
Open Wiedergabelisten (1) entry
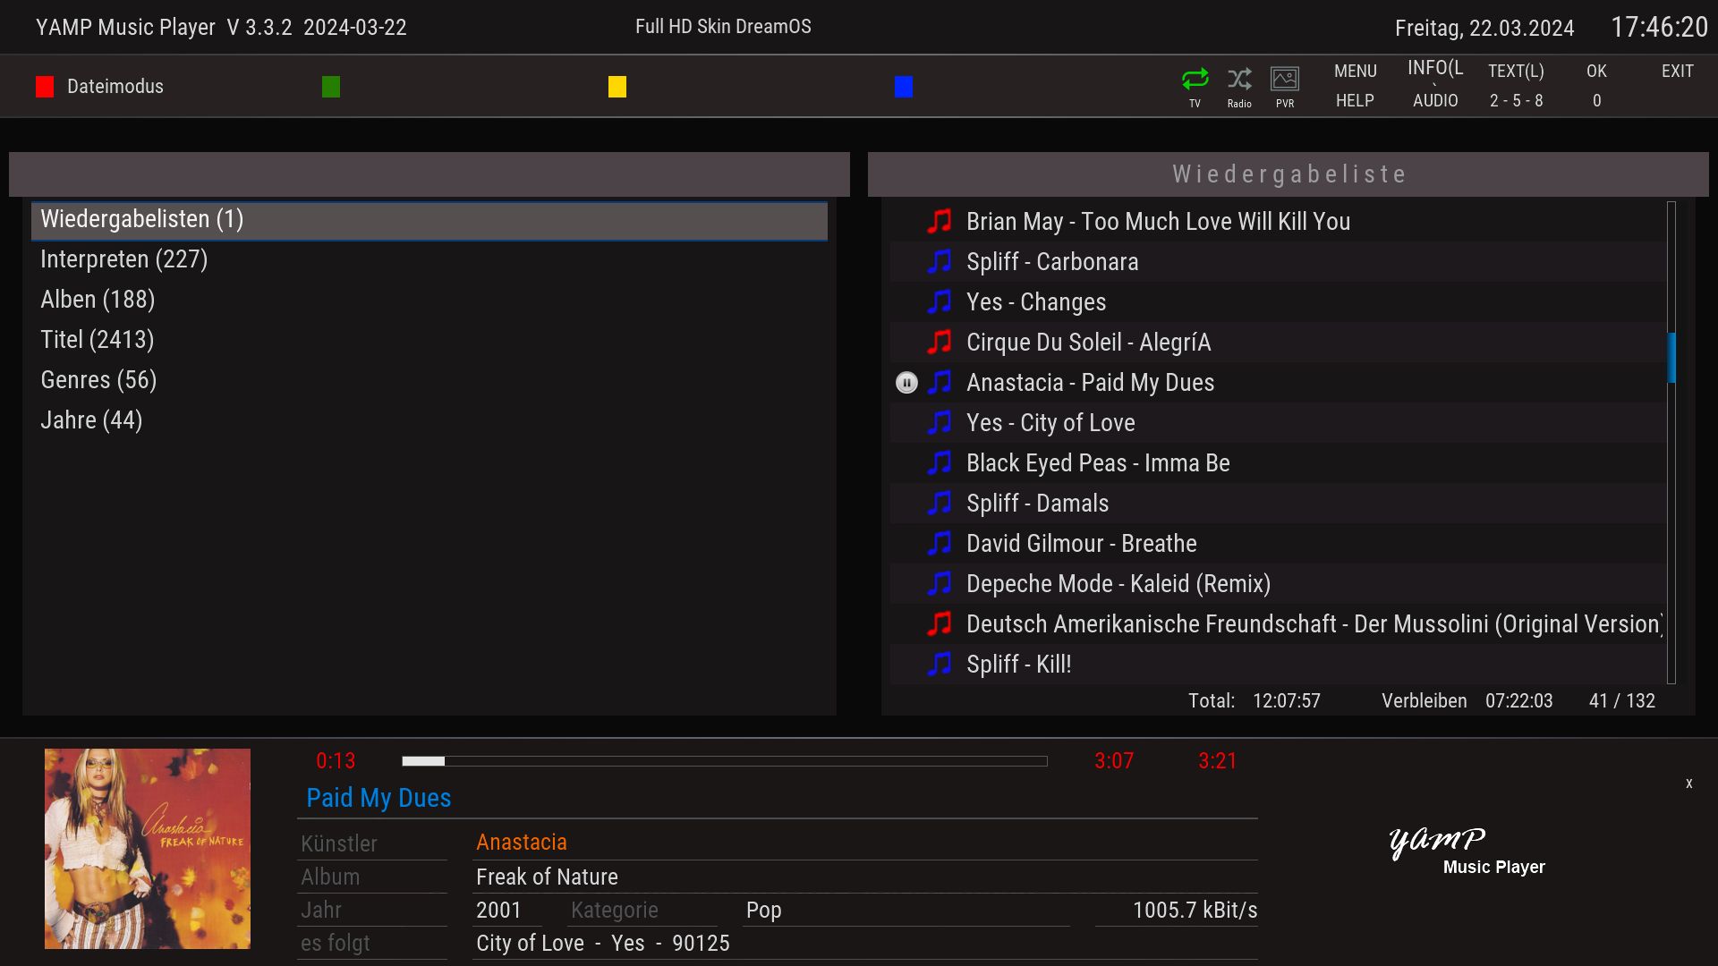click(141, 219)
